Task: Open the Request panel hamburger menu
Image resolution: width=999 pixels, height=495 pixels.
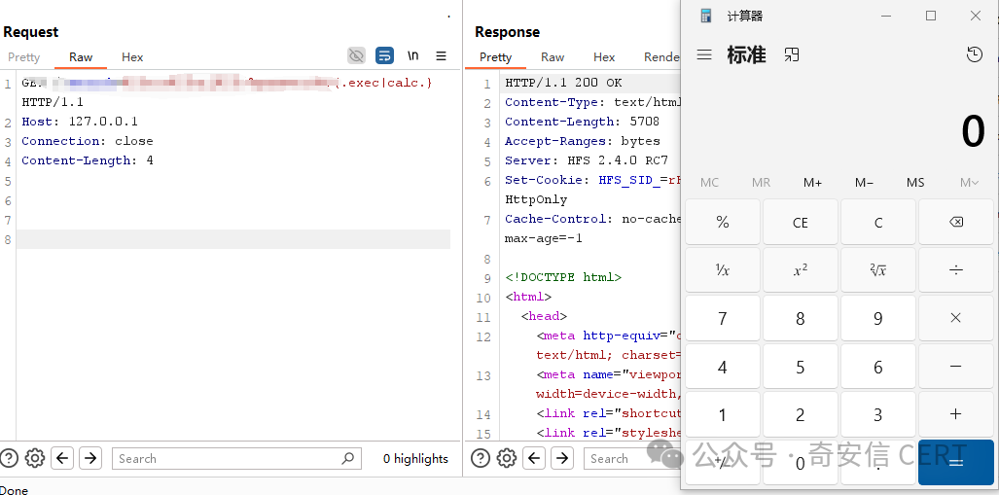Action: (441, 55)
